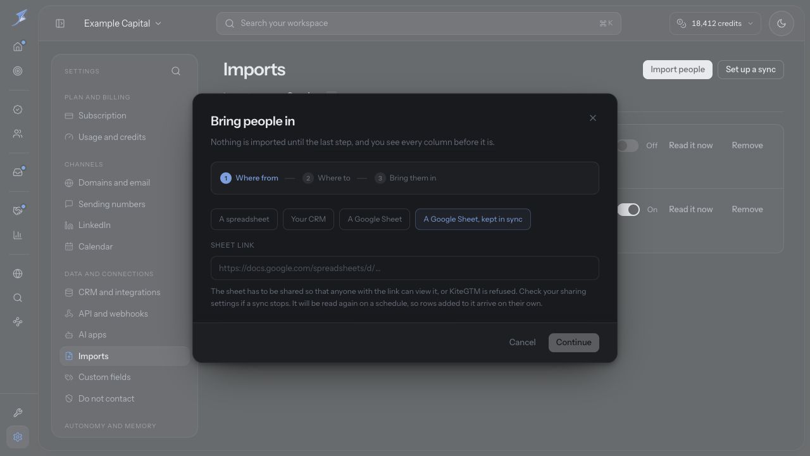Go to the Where from step
The height and width of the screenshot is (456, 810).
pos(249,178)
